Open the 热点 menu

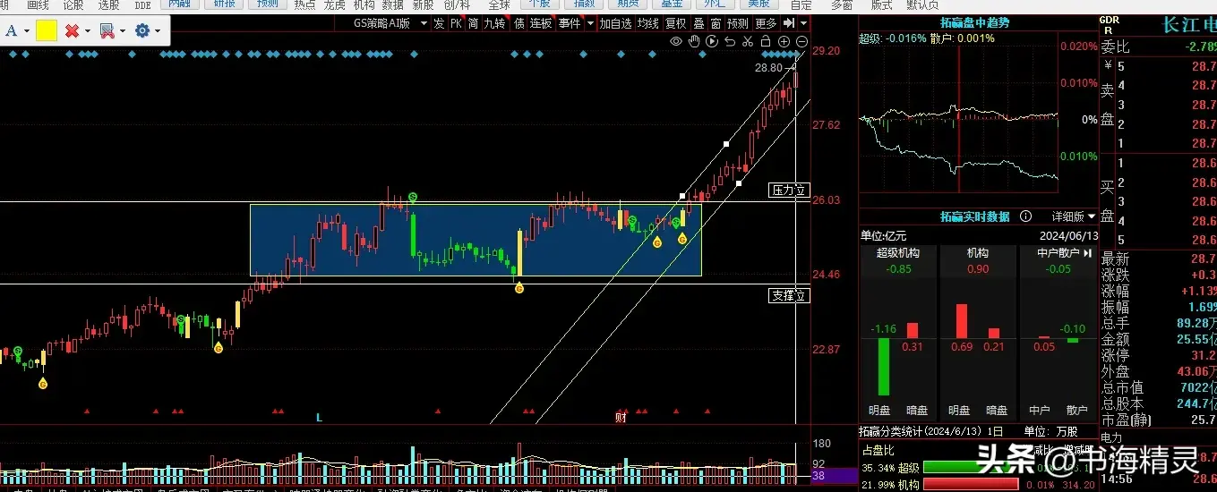click(304, 4)
